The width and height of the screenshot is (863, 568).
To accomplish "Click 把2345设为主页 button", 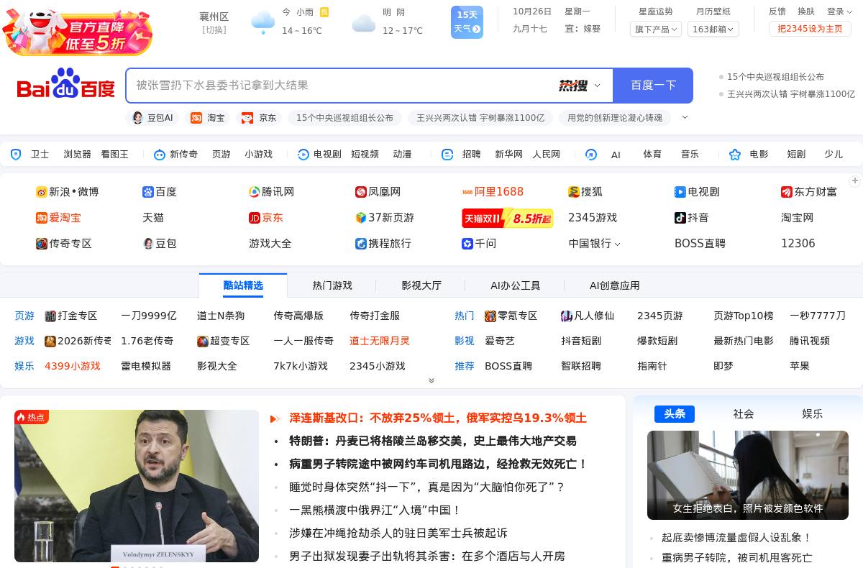I will click(x=810, y=29).
